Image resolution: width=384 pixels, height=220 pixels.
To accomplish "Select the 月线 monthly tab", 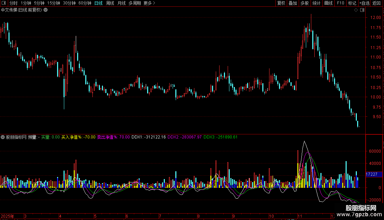I will 121,3.
